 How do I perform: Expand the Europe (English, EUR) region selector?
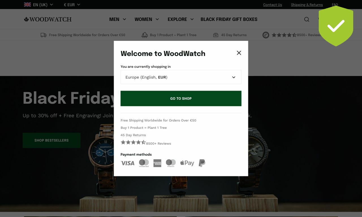[x=181, y=77]
